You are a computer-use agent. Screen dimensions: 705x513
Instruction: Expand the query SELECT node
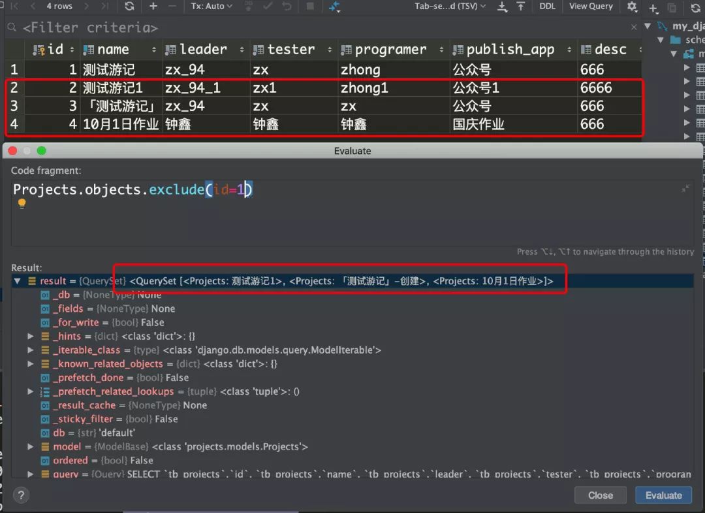31,474
